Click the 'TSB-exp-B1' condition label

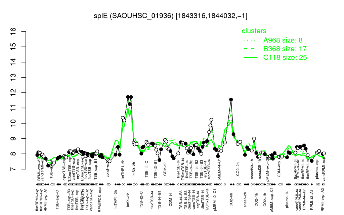(x=95, y=169)
